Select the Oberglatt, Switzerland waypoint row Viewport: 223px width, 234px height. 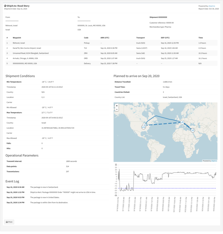(x=111, y=53)
